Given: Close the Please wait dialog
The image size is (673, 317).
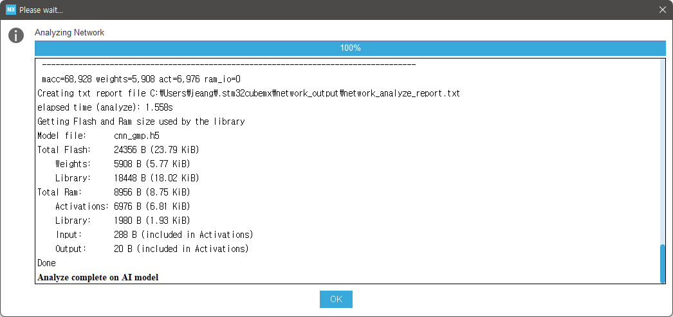Looking at the screenshot, I should coord(663,10).
